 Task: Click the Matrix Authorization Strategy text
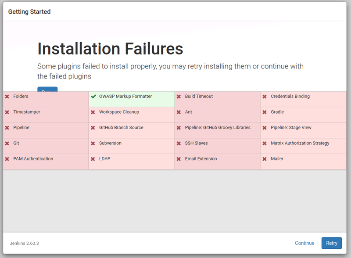click(300, 143)
